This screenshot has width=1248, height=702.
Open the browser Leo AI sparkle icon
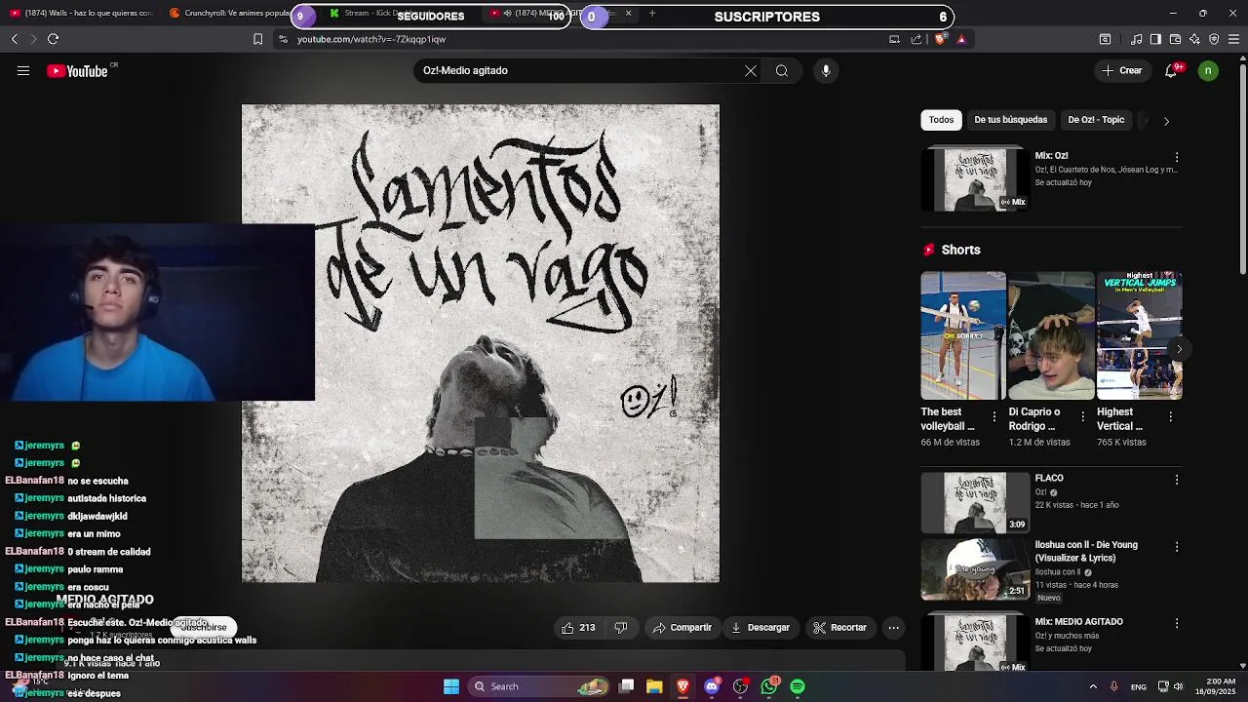point(1194,39)
